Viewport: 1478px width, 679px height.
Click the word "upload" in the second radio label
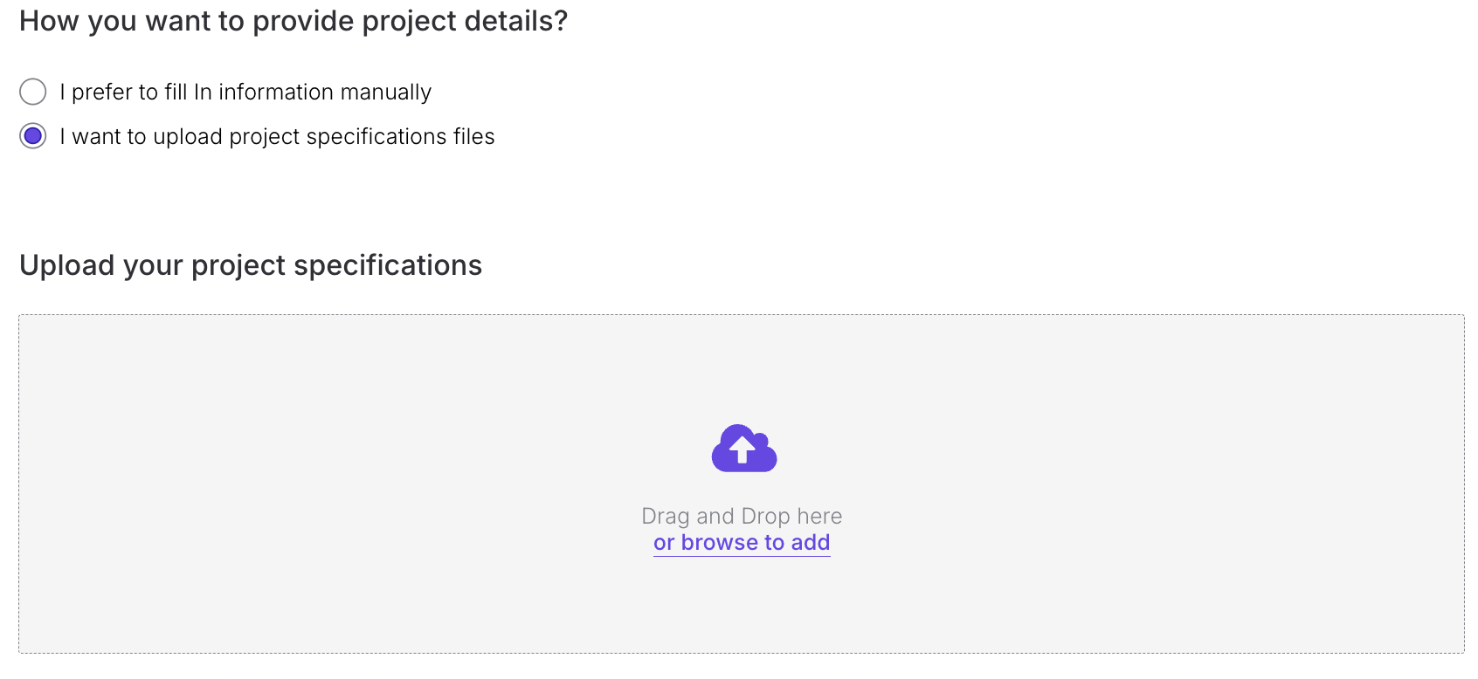(x=187, y=137)
